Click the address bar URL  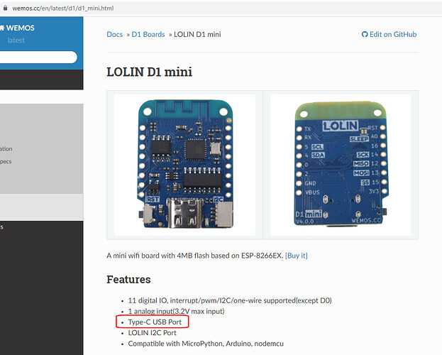pos(63,9)
